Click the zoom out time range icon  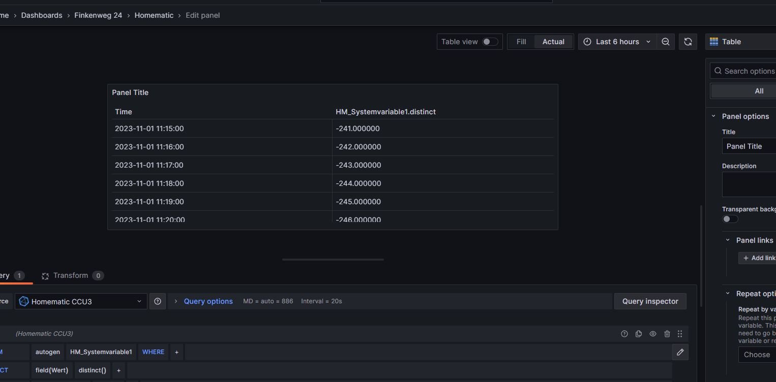(665, 42)
